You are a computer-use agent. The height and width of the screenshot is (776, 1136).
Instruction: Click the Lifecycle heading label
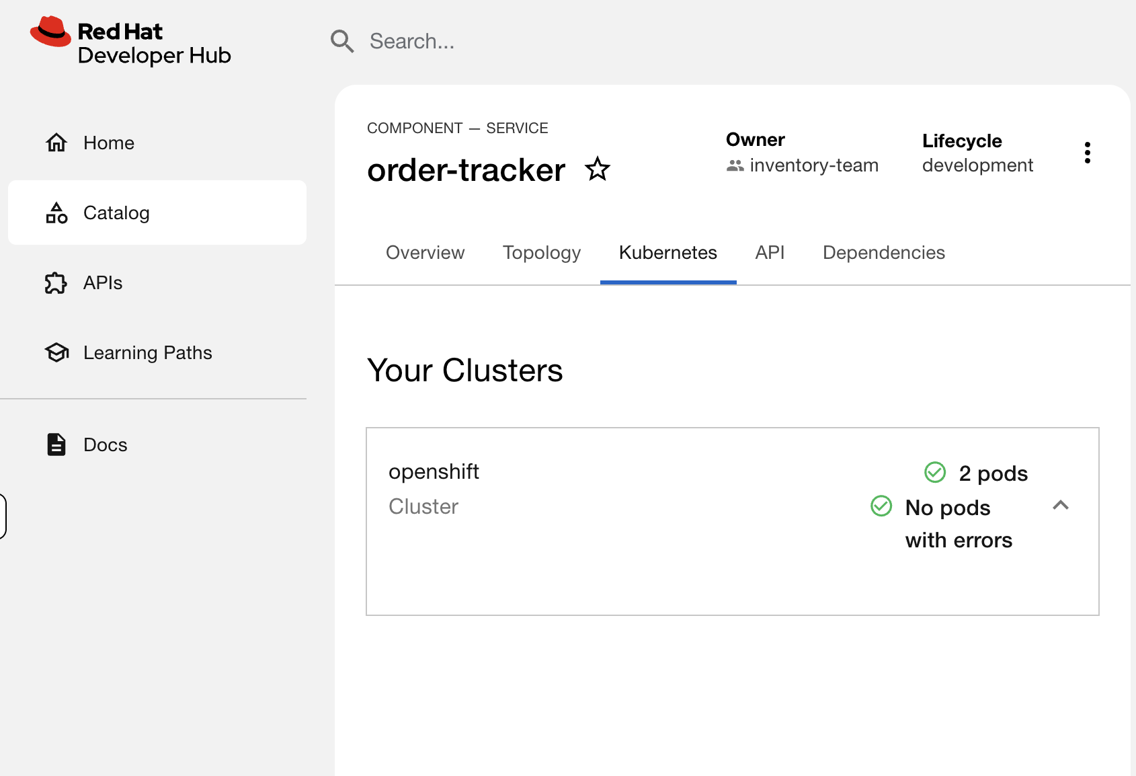(962, 141)
